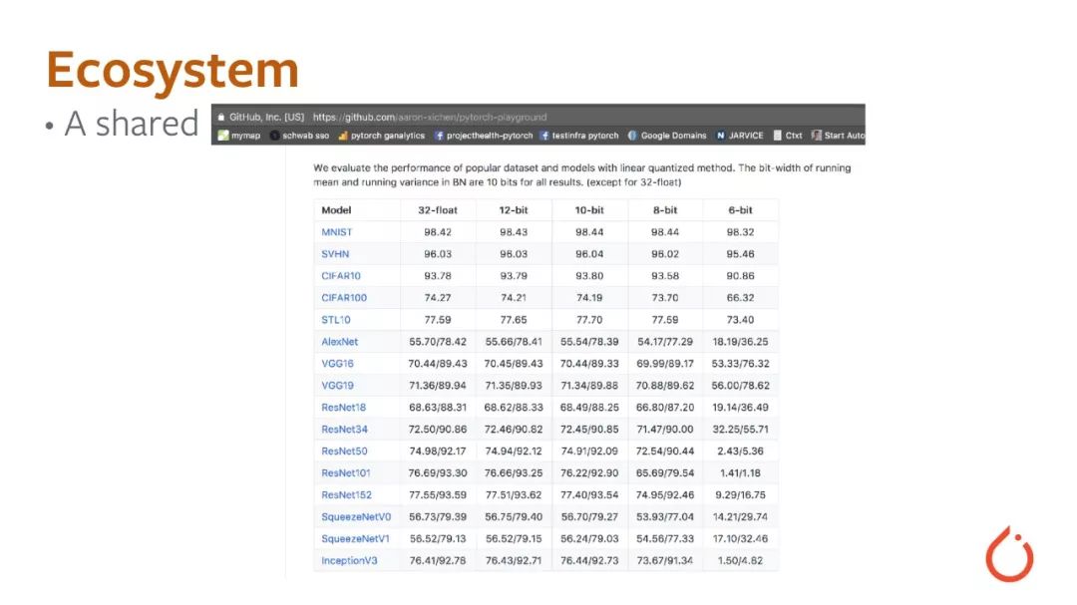Open the SqueezeNetV0 model link
Viewport: 1077px width, 605px height.
(356, 517)
